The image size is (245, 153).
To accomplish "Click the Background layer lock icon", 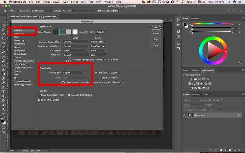I will click(x=238, y=115).
